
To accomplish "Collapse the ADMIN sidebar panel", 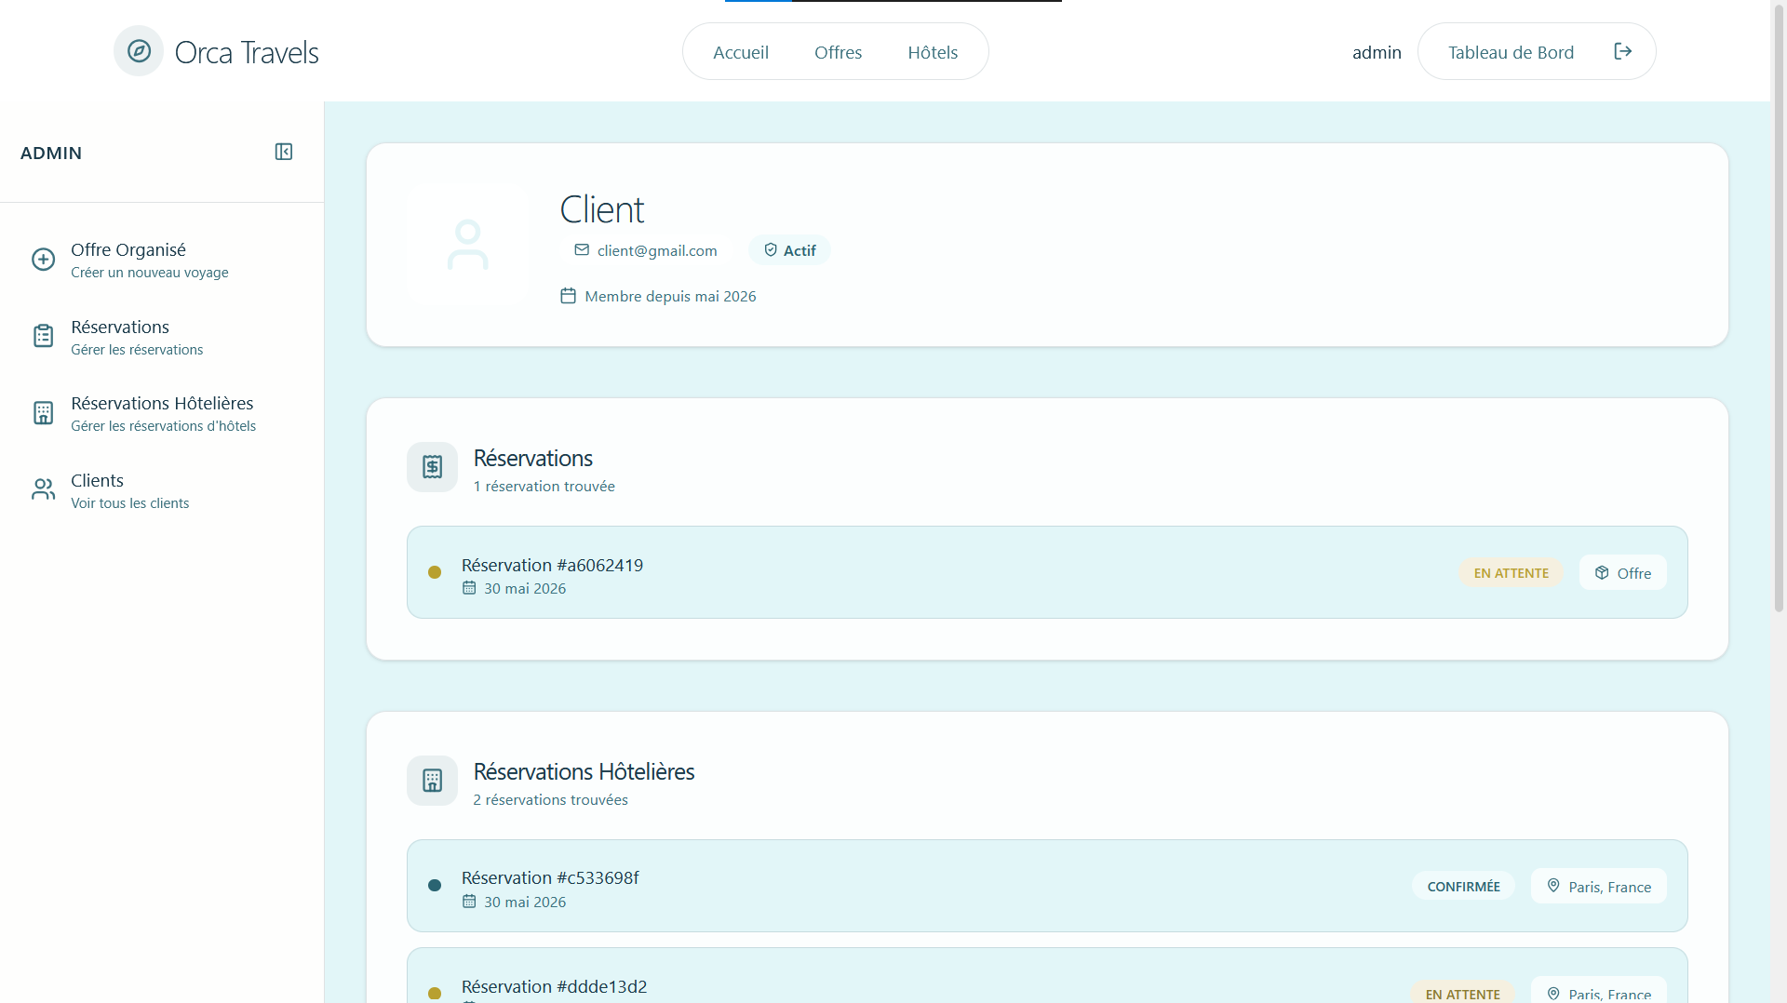I will click(284, 152).
